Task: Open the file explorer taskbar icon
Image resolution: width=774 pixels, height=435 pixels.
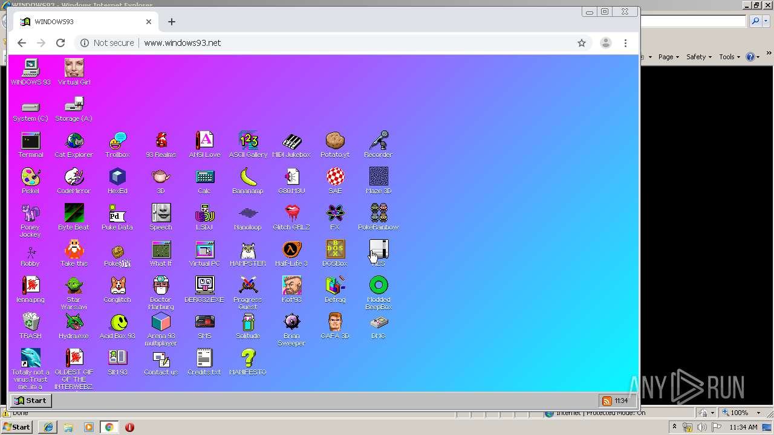Action: (68, 427)
